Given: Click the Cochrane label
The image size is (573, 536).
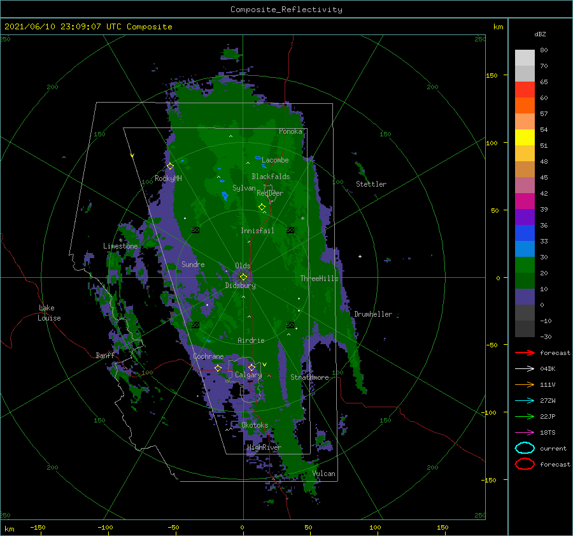Looking at the screenshot, I should pyautogui.click(x=208, y=356).
